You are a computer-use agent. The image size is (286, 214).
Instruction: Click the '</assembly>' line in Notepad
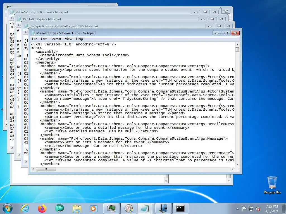pos(47,59)
